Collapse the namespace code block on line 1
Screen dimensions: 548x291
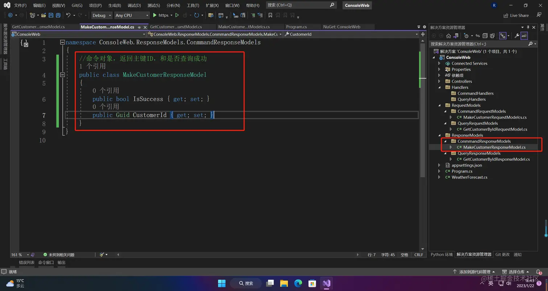click(62, 42)
